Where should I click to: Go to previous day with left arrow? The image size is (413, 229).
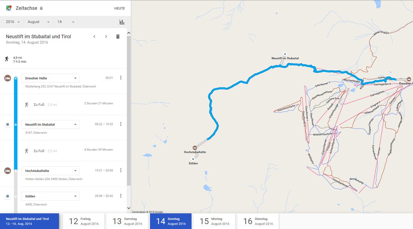point(94,37)
